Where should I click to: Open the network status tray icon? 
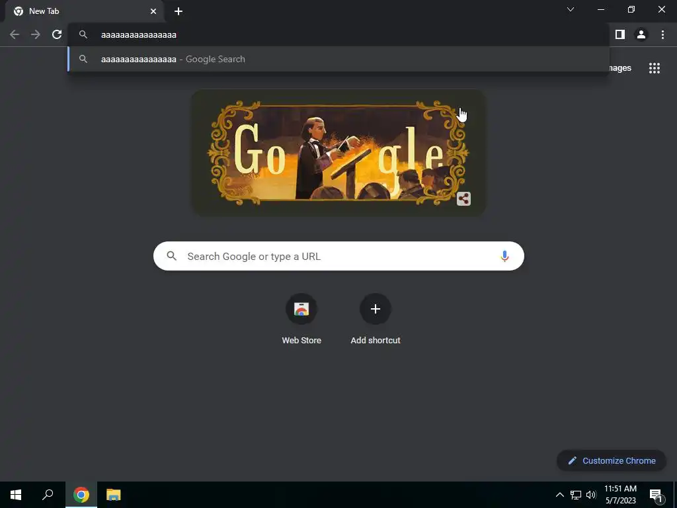pyautogui.click(x=576, y=495)
